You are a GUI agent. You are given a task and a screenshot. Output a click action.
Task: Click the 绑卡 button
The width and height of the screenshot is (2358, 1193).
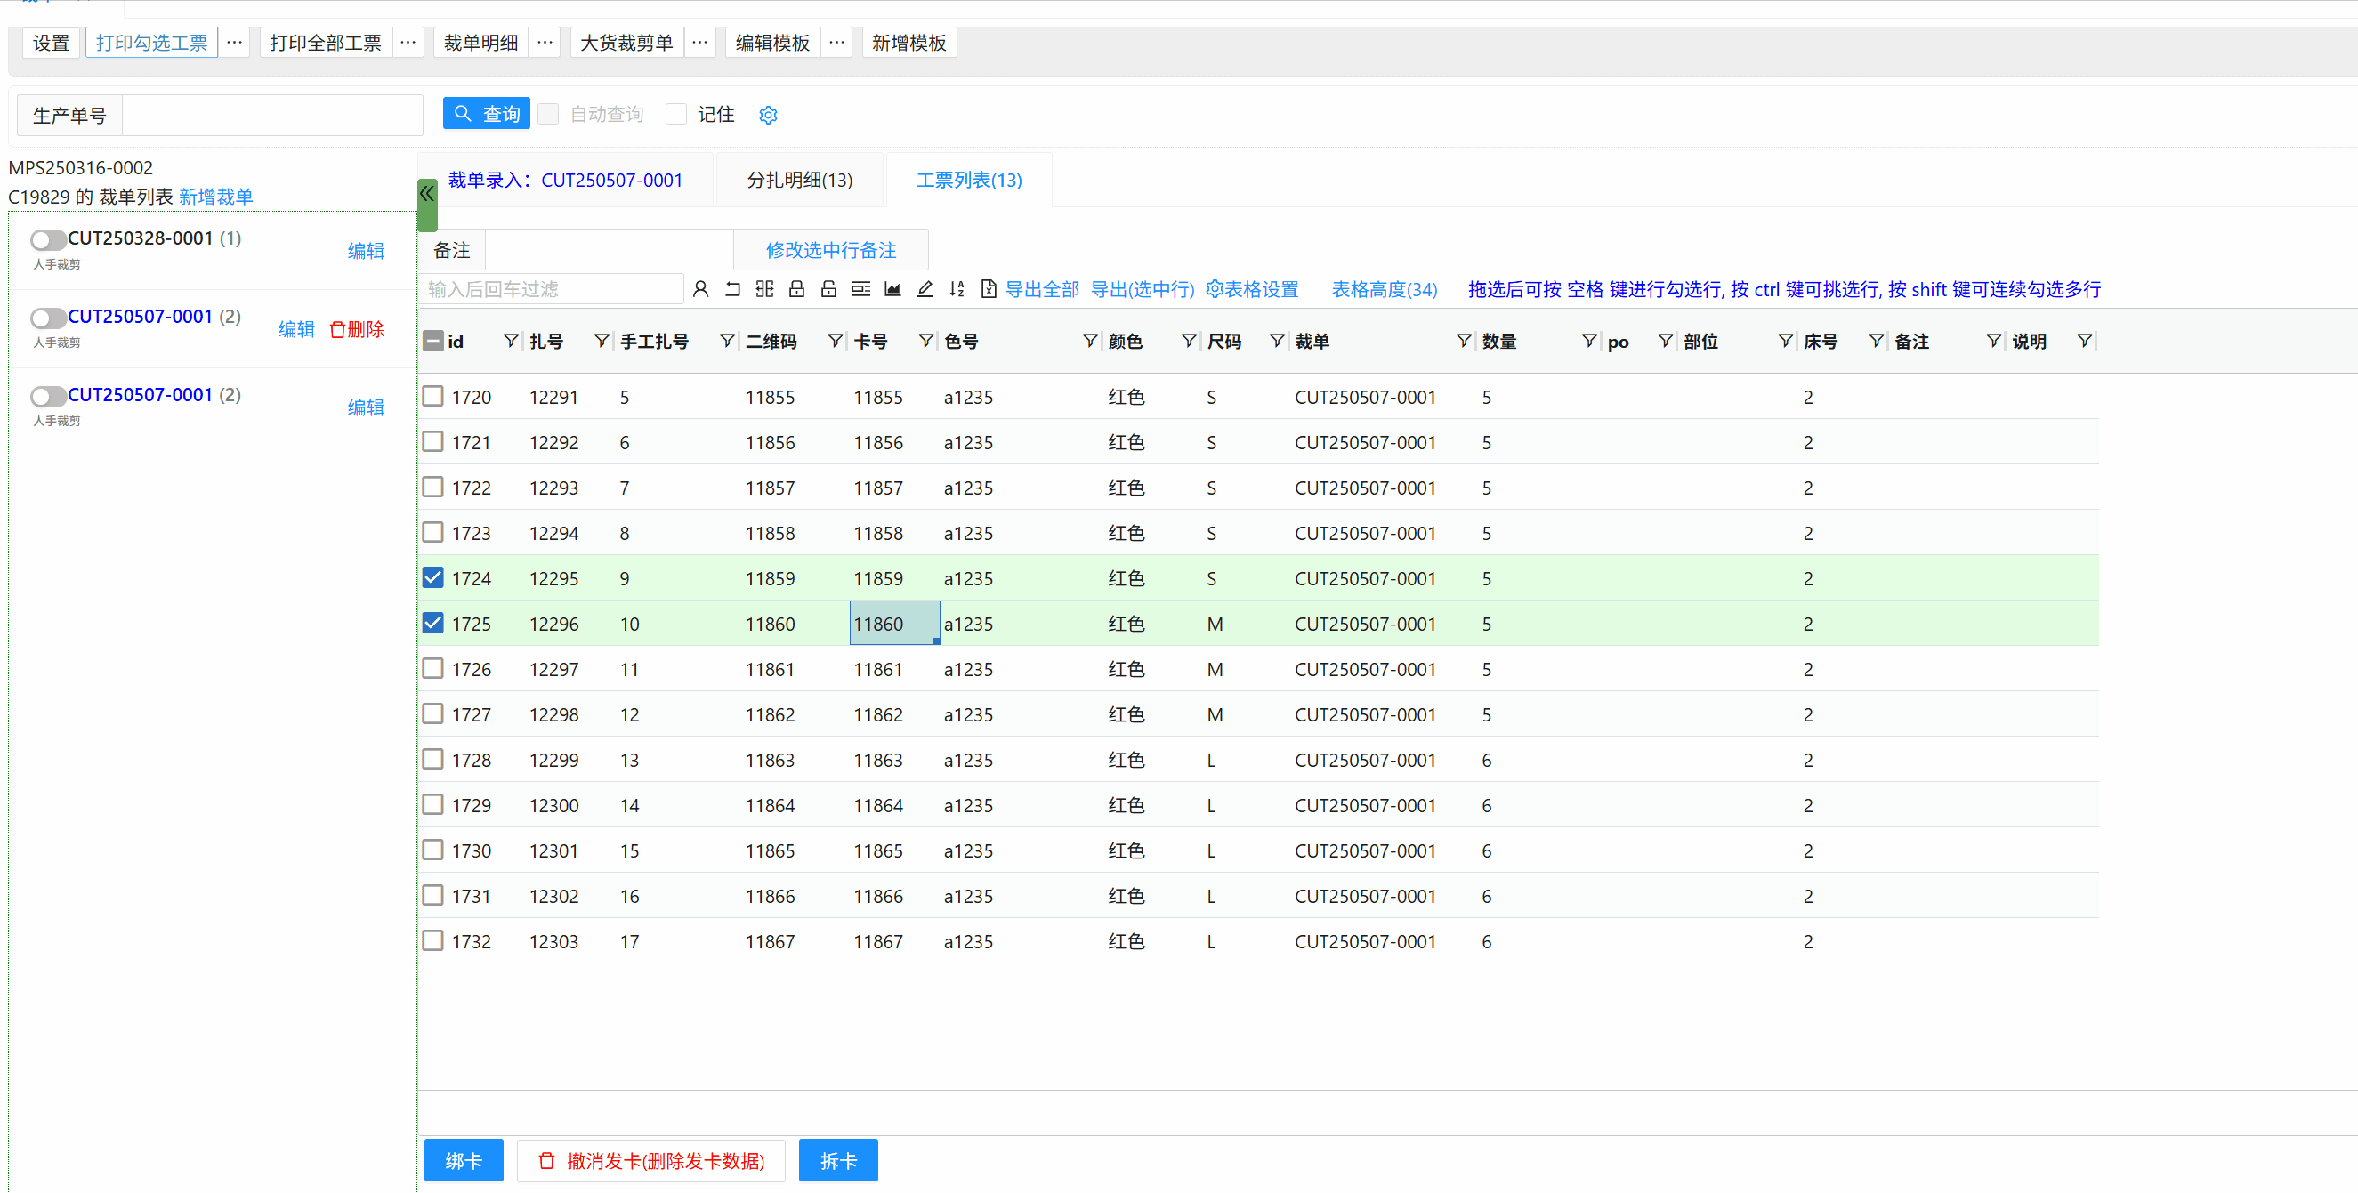(x=464, y=1160)
